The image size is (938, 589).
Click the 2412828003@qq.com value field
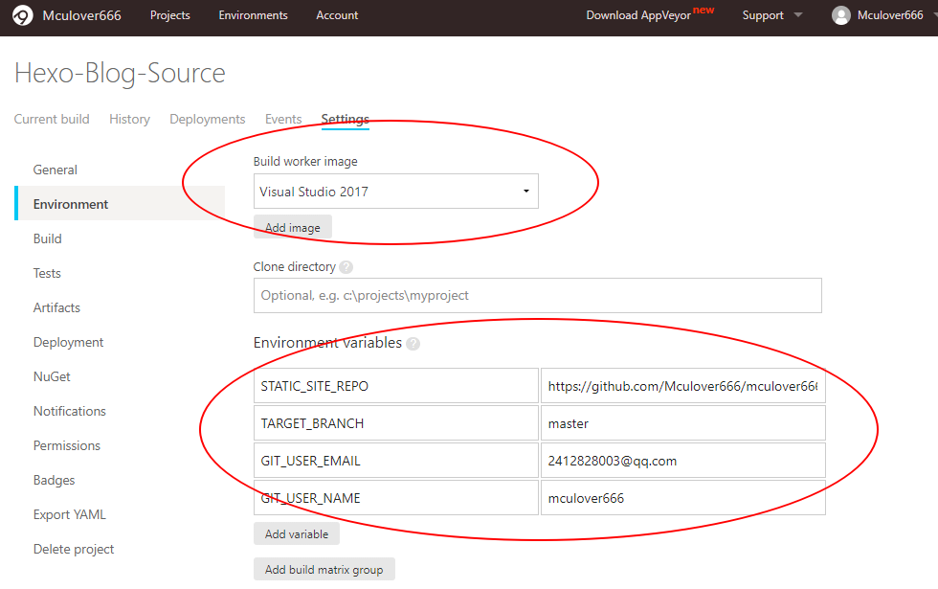tap(683, 461)
